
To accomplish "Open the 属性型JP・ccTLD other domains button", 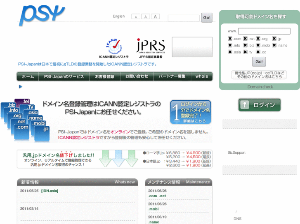I will pos(259,75).
